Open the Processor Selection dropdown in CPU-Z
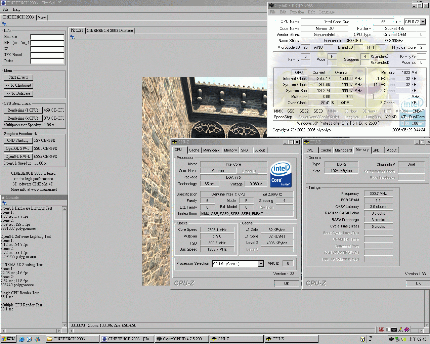Viewport: 430px width, 344px height. 261,264
